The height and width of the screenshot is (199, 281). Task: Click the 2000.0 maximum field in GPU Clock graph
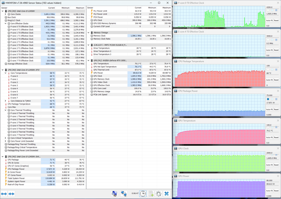[272, 153]
